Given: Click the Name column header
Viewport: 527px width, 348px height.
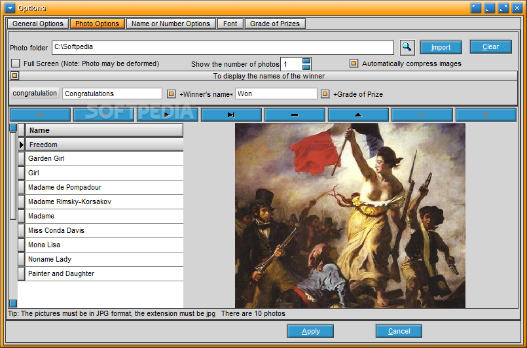Looking at the screenshot, I should pos(105,130).
